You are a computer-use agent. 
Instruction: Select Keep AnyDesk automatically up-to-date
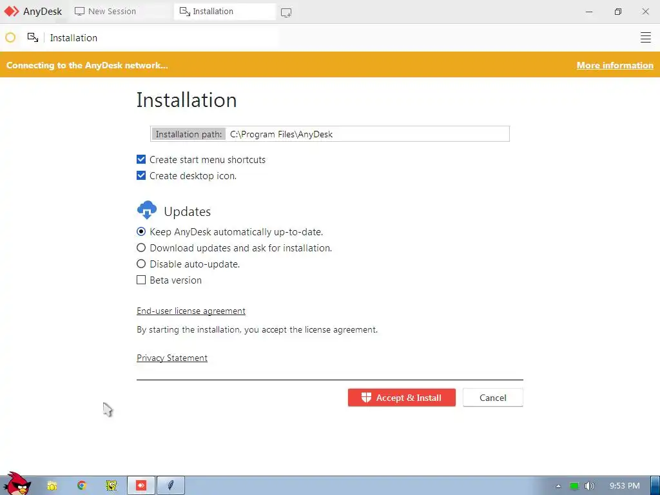tap(141, 232)
